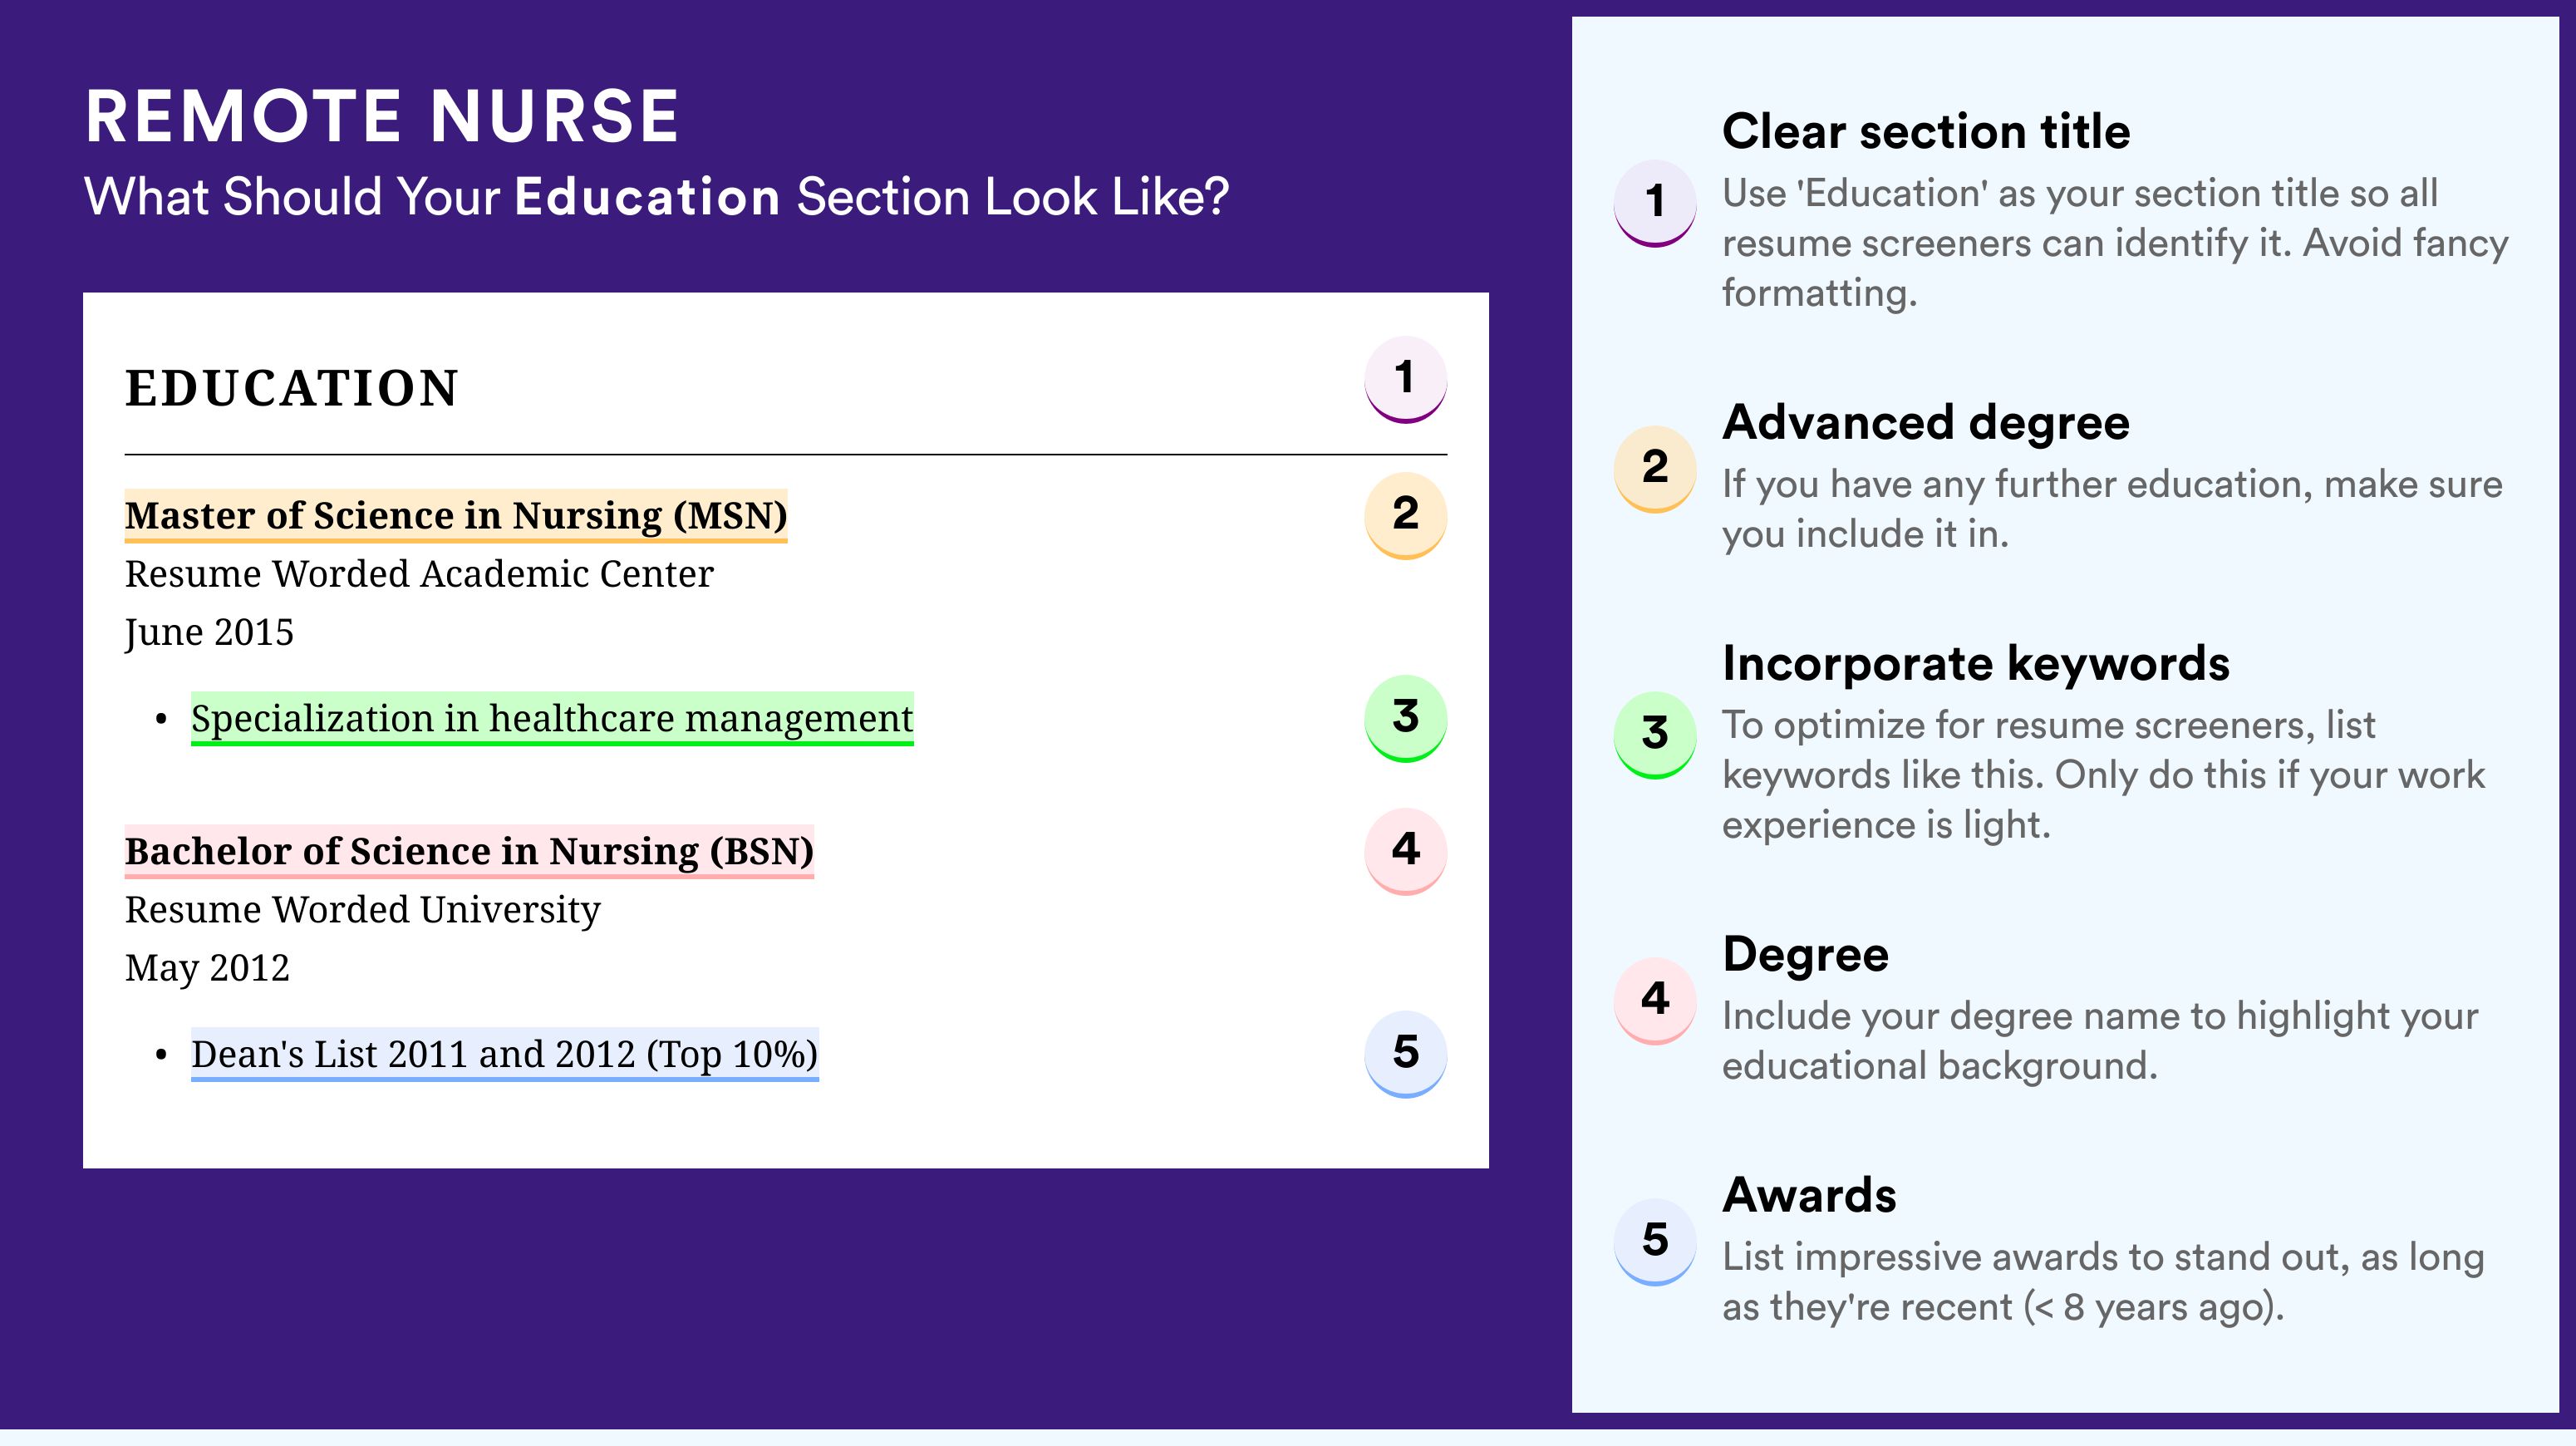The image size is (2576, 1446).
Task: Click the blue number 5 badge in resume
Action: pos(1405,1054)
